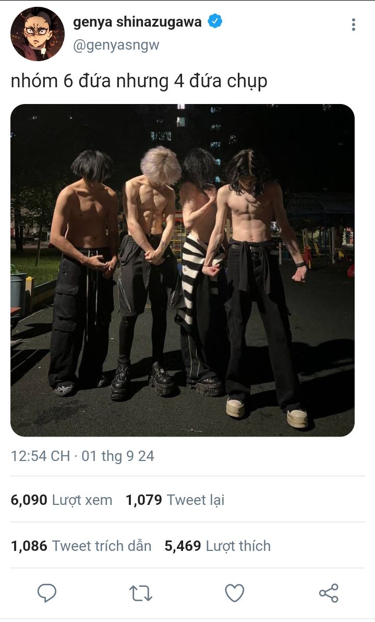
Task: Open the attached group photo
Action: coord(182,270)
